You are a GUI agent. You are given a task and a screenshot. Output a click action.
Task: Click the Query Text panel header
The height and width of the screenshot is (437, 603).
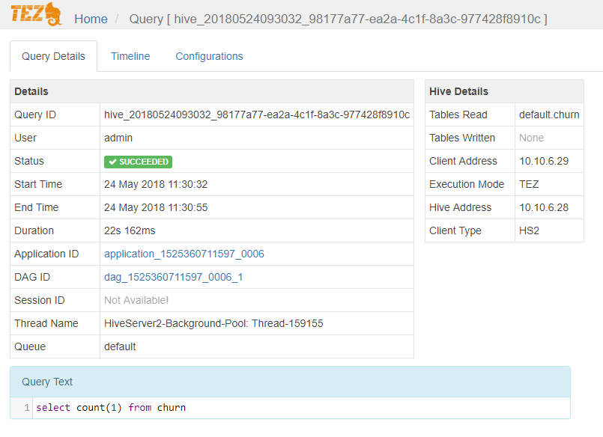tap(290, 382)
